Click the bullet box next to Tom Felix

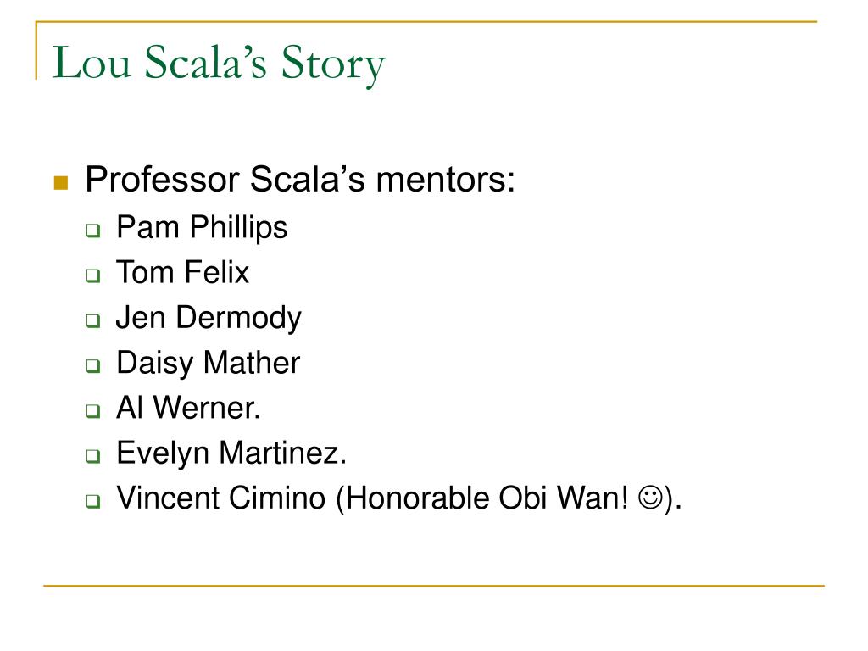[93, 275]
